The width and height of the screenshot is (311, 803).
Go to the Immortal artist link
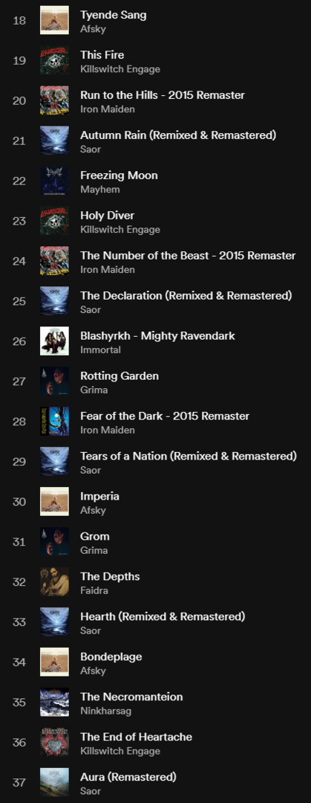(x=100, y=349)
